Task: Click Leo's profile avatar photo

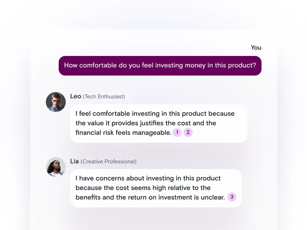Action: 56,102
